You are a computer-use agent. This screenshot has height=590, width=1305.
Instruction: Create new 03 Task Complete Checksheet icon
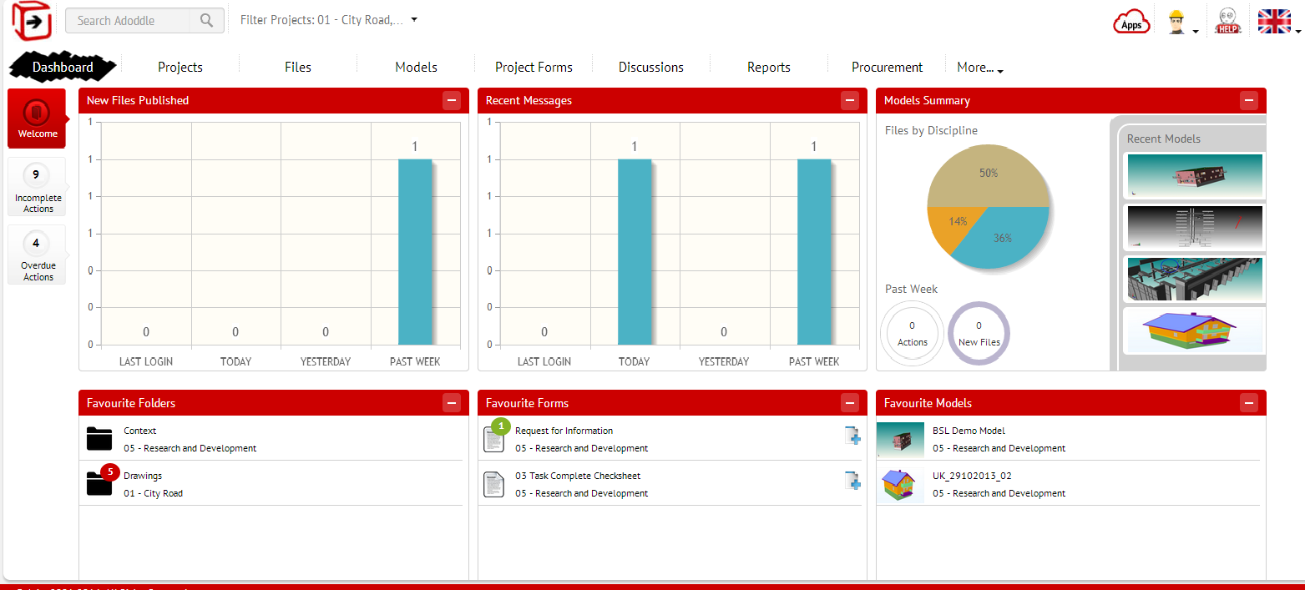tap(852, 481)
